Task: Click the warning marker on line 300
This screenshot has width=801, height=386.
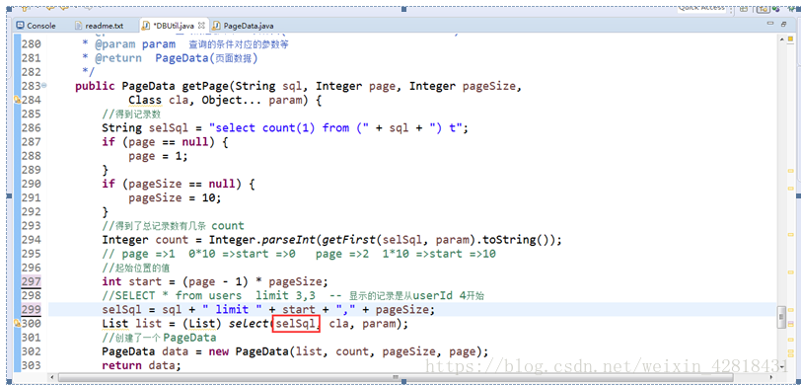Action: point(17,323)
